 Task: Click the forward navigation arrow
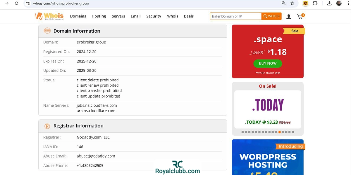click(7, 3)
